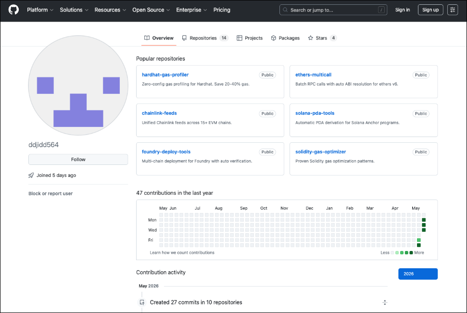Open the Pricing page
This screenshot has height=313, width=467.
pos(222,10)
